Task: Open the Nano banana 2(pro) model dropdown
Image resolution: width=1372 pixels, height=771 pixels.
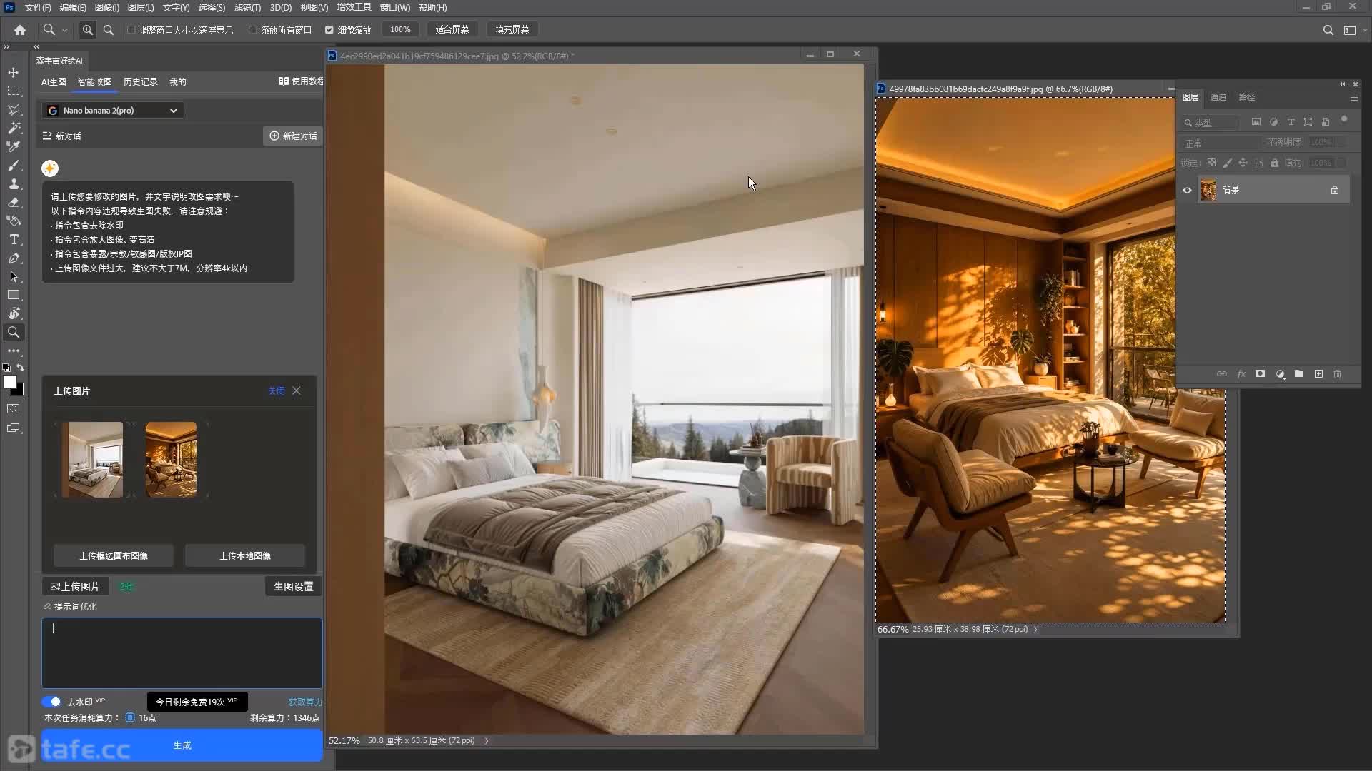Action: pyautogui.click(x=113, y=111)
